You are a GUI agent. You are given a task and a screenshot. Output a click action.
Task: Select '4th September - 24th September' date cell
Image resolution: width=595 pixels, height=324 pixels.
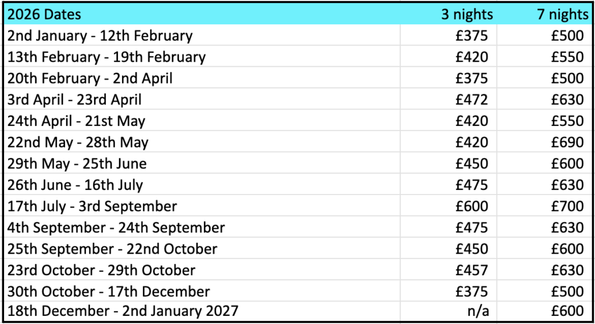click(x=116, y=228)
